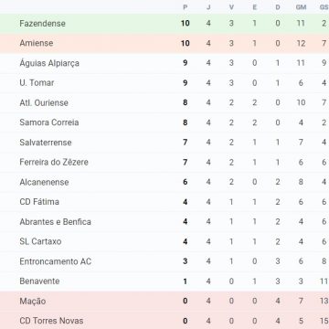Screen dimensions: 329x329
Task: Open Ferreira do Zêzere team entry
Action: point(54,162)
